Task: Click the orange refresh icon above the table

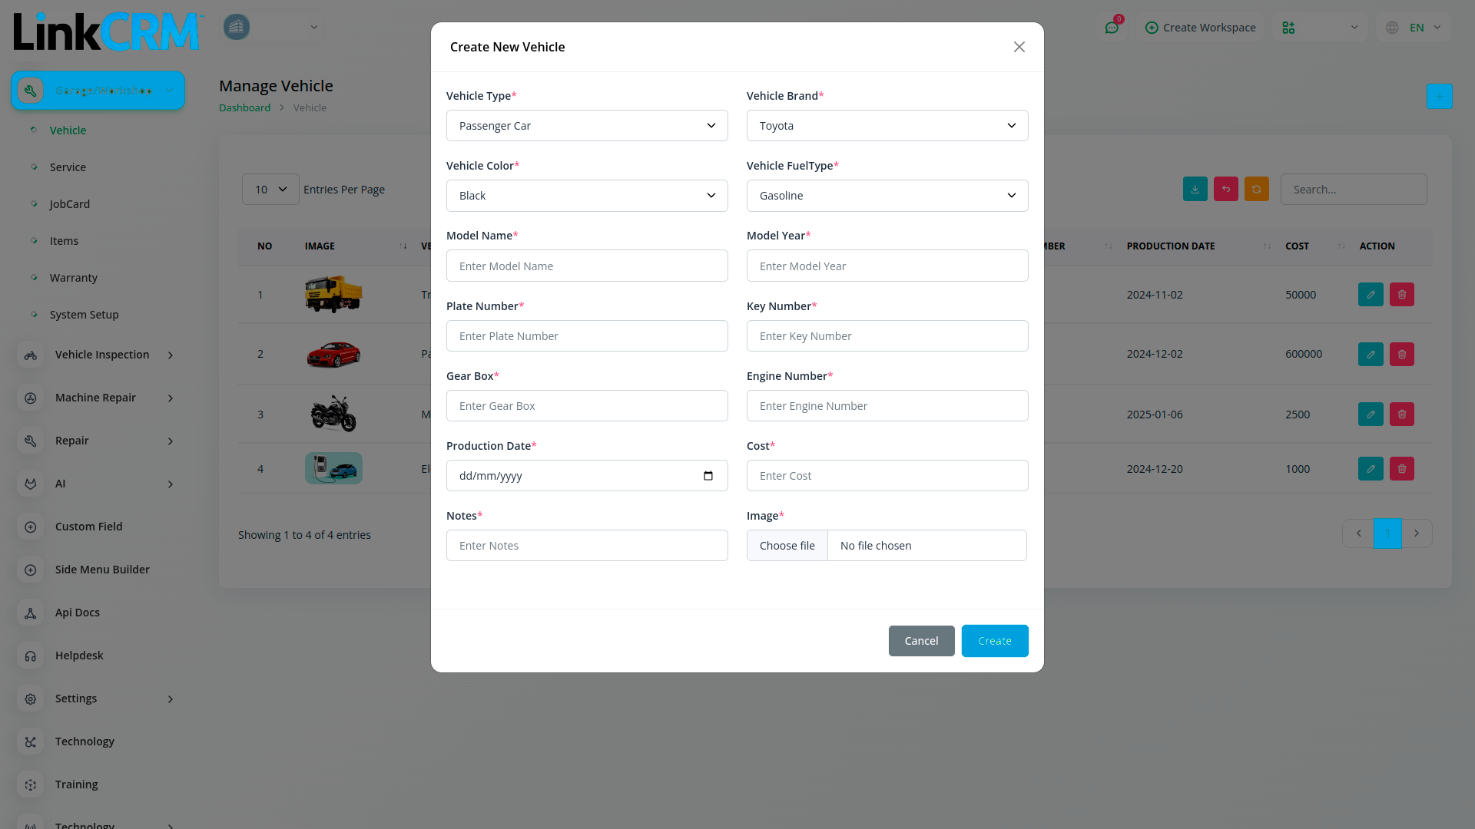Action: tap(1256, 190)
